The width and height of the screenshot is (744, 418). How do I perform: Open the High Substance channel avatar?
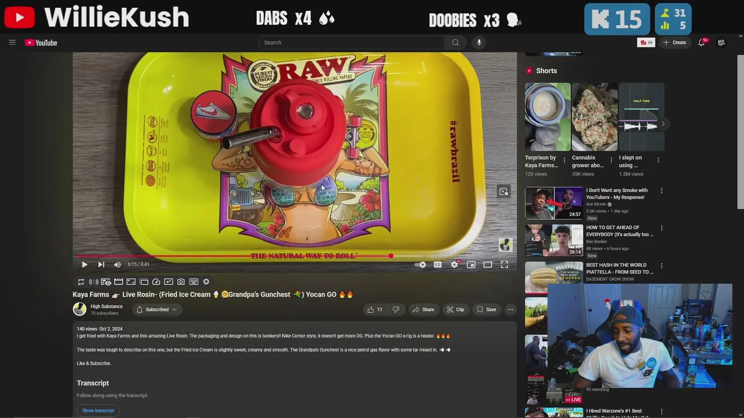pyautogui.click(x=80, y=309)
